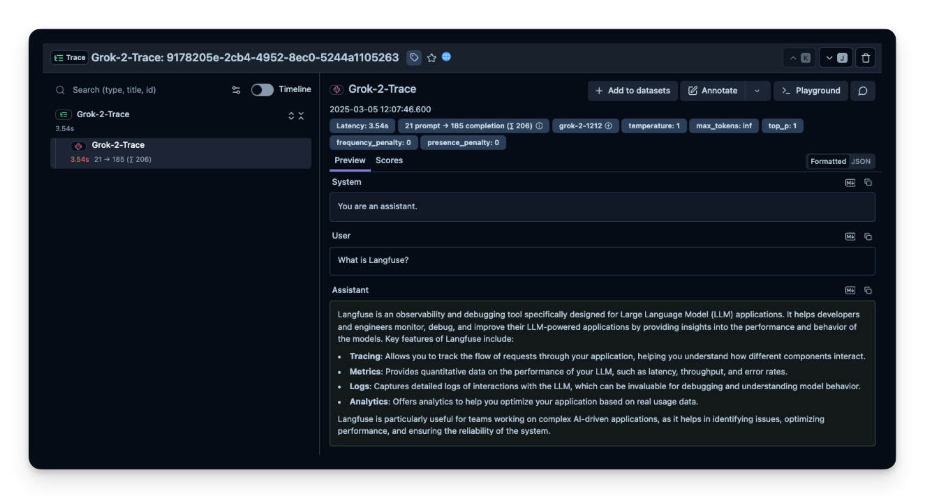This screenshot has height=498, width=925.
Task: Star the Grok-2-Trace to bookmark it
Action: [x=431, y=57]
